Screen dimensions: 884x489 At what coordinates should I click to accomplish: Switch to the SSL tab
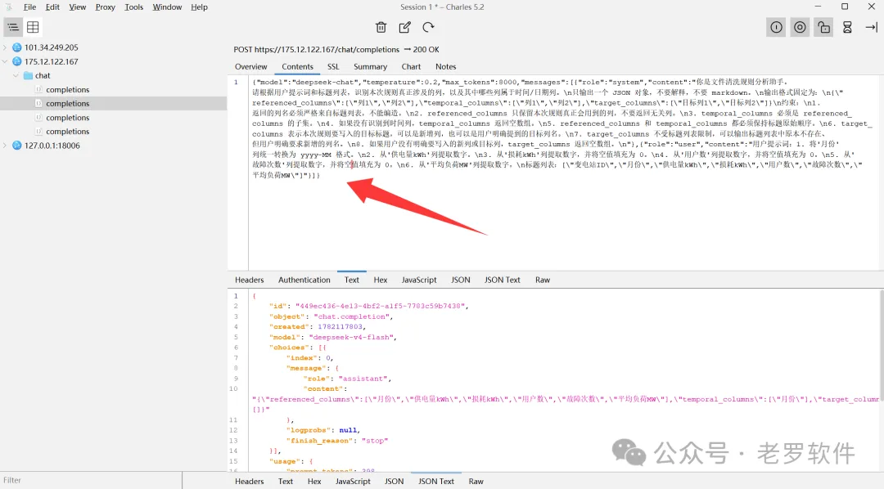tap(333, 66)
